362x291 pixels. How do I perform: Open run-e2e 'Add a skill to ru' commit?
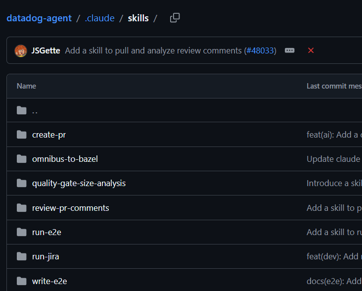[x=334, y=232]
